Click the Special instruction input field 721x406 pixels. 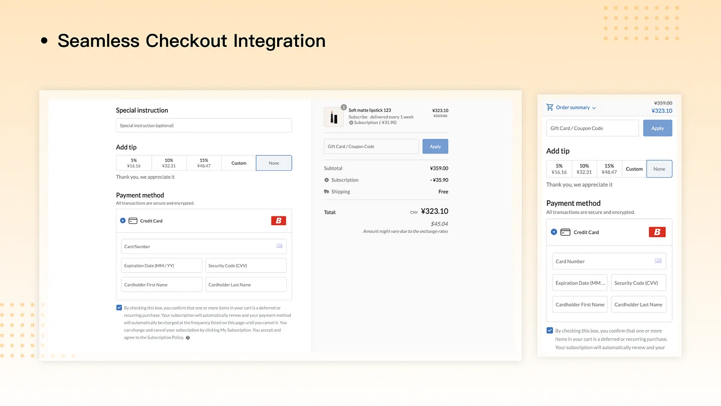203,125
